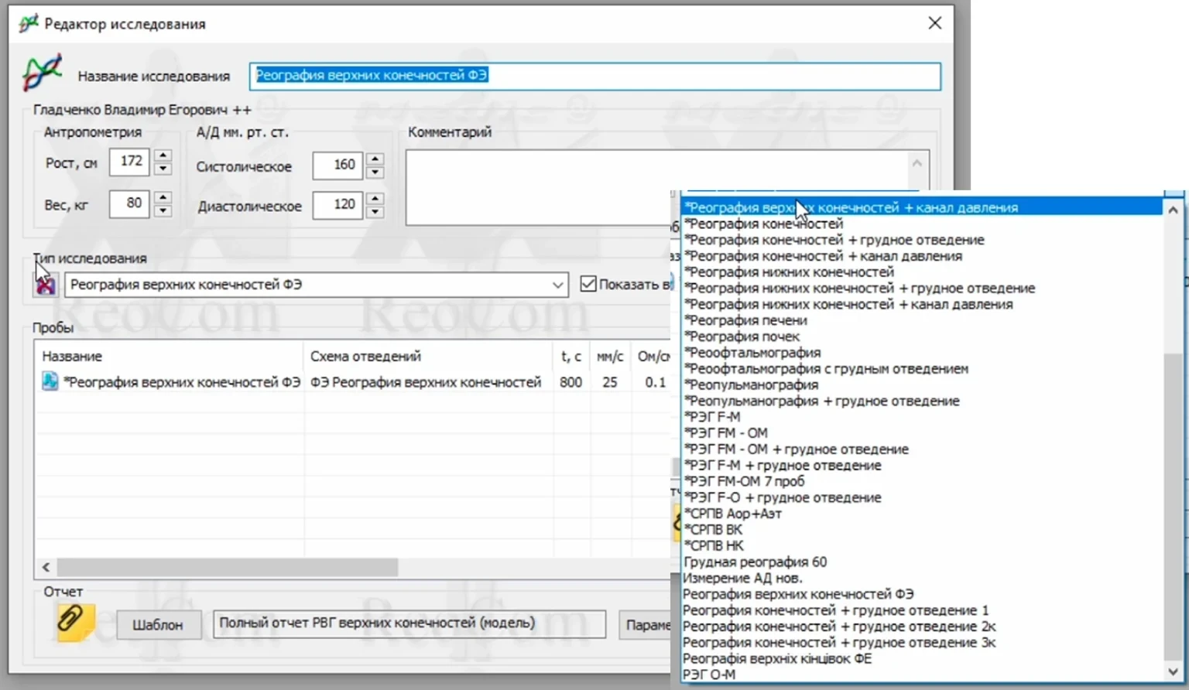This screenshot has width=1189, height=690.
Task: Click inside the Комментарий text area
Action: tap(658, 188)
